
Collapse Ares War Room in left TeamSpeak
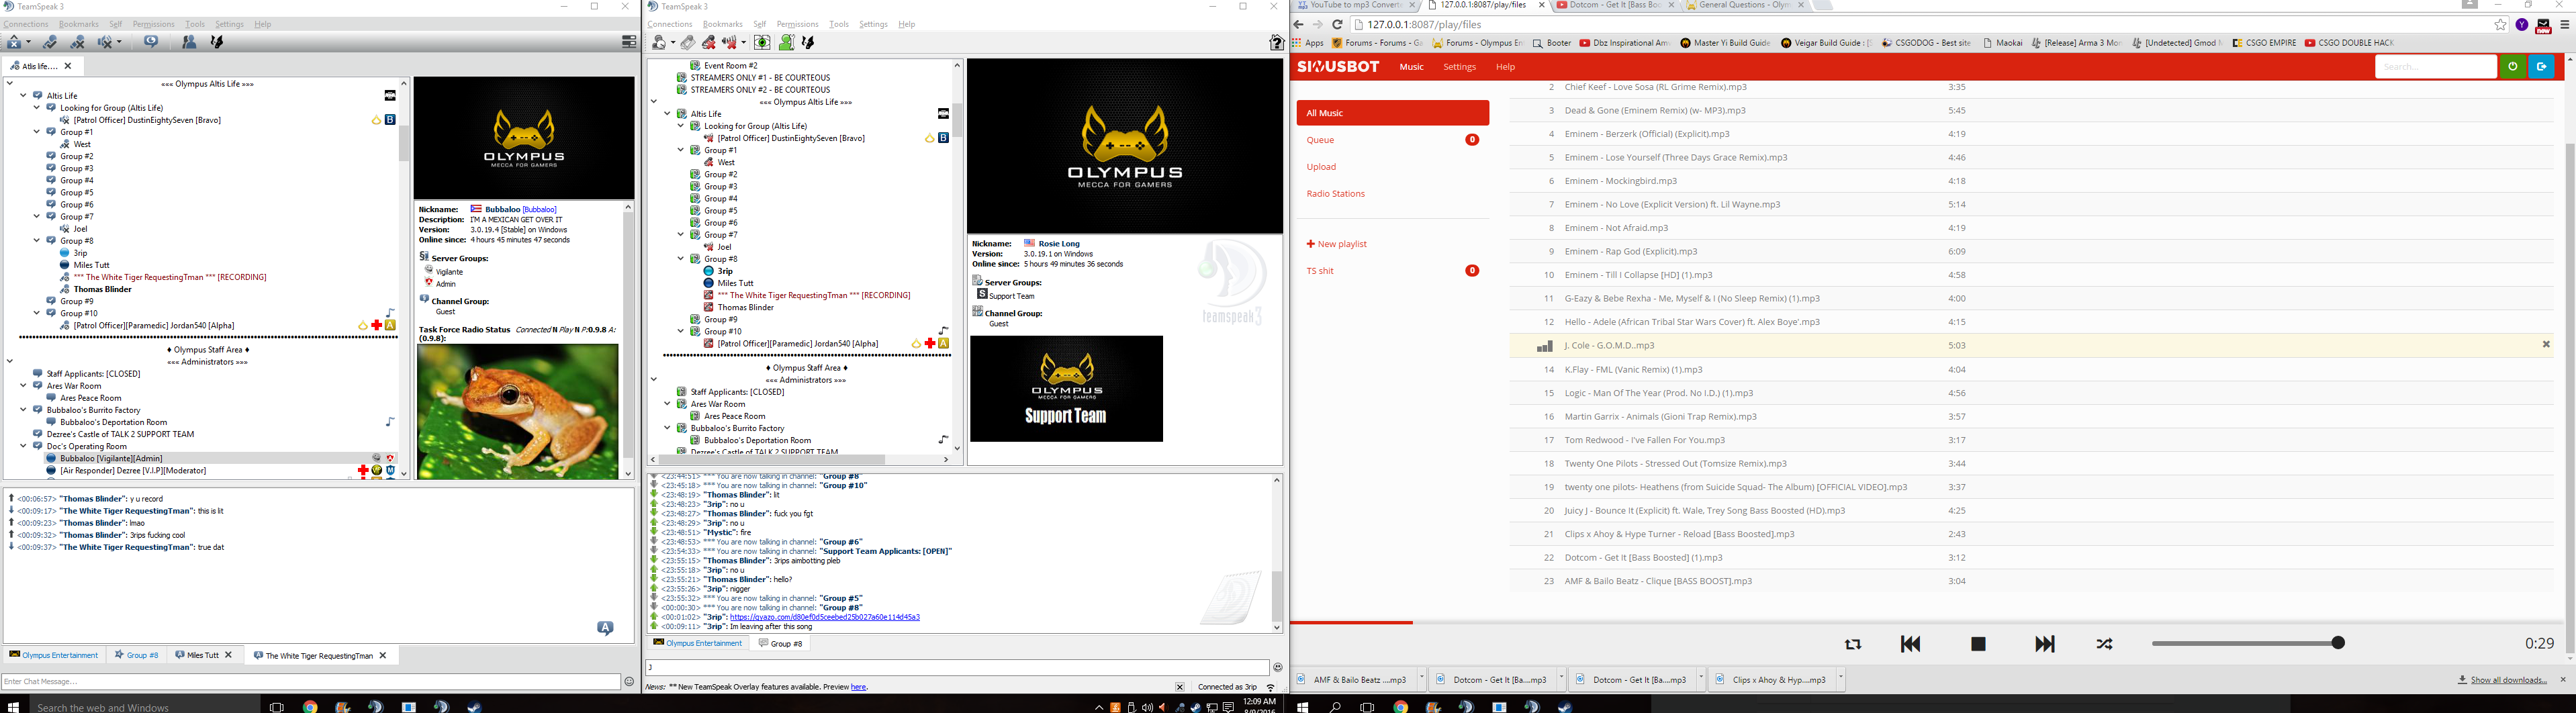pyautogui.click(x=23, y=386)
